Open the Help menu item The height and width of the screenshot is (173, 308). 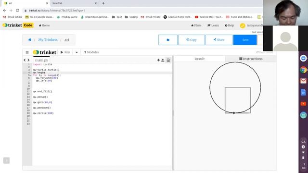pyautogui.click(x=230, y=25)
